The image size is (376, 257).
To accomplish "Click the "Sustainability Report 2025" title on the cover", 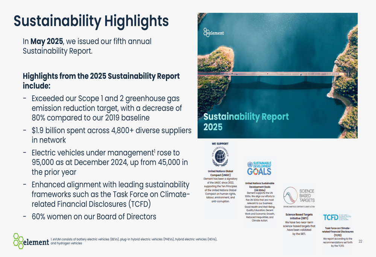I will pyautogui.click(x=246, y=122).
